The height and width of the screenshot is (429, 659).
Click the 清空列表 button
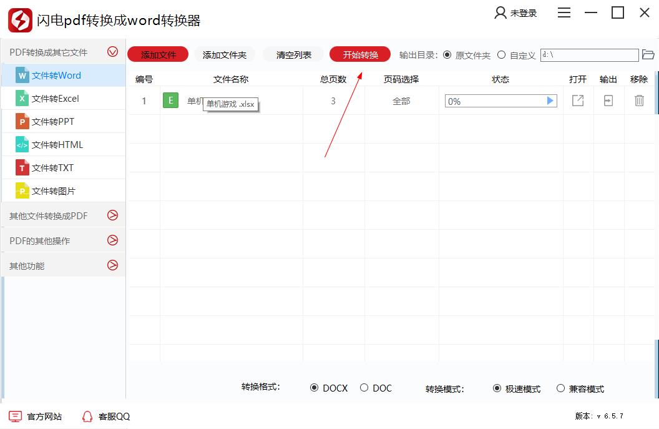293,54
